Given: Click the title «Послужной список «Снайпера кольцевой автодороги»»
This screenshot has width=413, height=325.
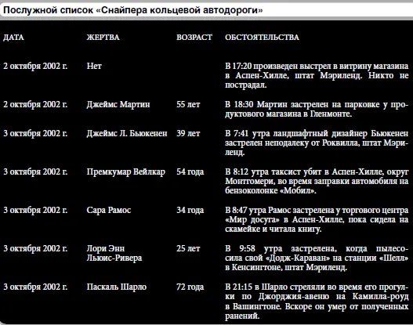Looking at the screenshot, I should 132,10.
